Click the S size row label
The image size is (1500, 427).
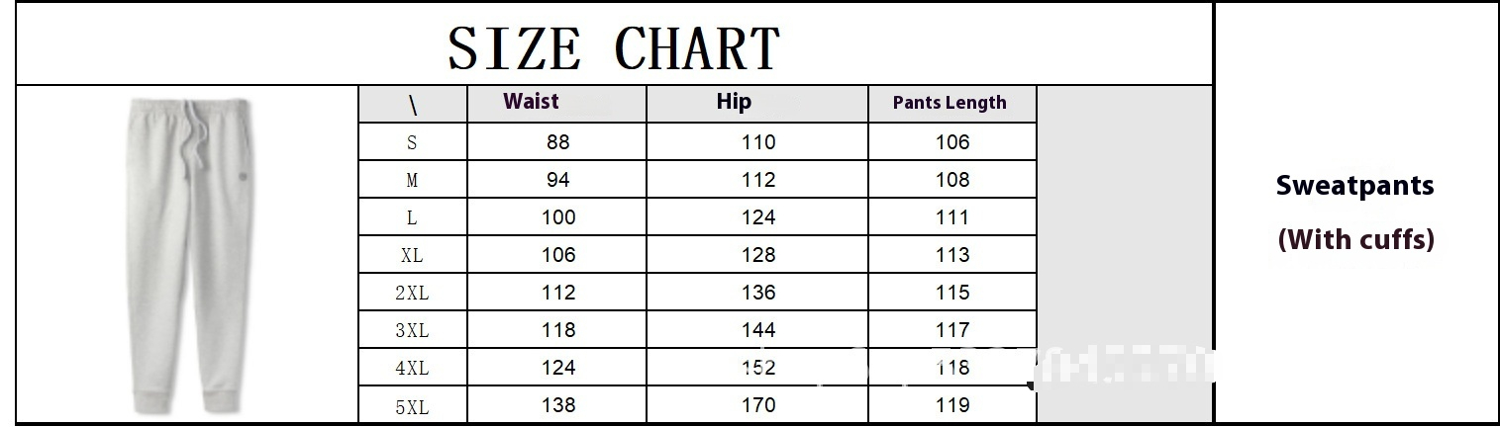(x=412, y=142)
